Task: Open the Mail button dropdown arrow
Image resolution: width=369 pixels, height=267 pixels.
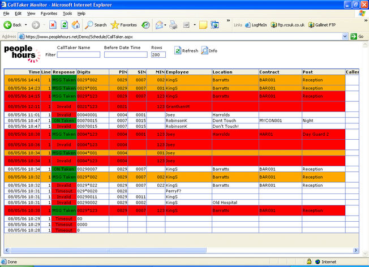Action: (166, 25)
